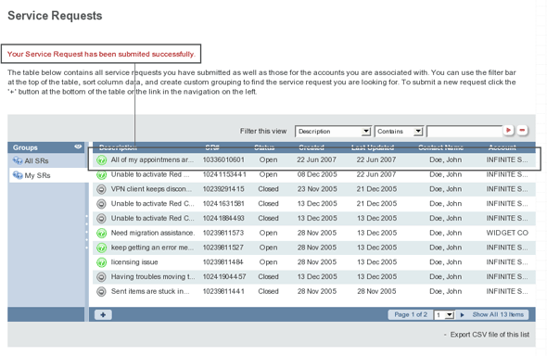Click SR number 10239811573

click(223, 233)
